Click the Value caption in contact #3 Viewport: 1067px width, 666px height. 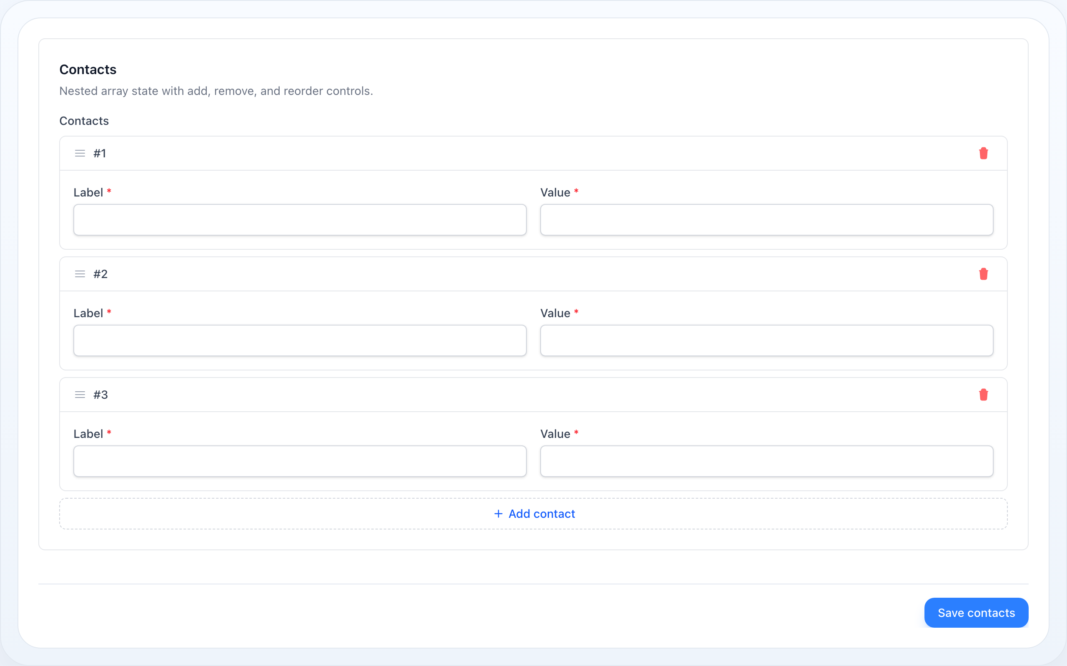[555, 434]
